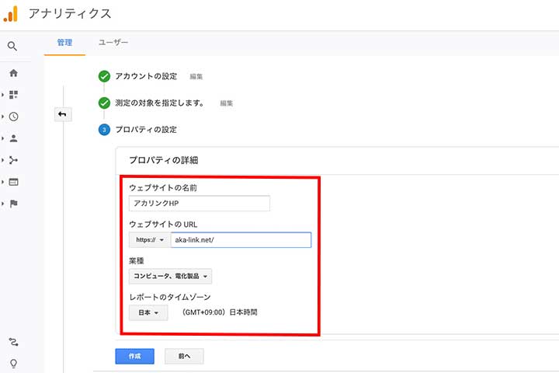Open the search magnifier in sidebar
Image resolution: width=559 pixels, height=373 pixels.
tap(12, 46)
